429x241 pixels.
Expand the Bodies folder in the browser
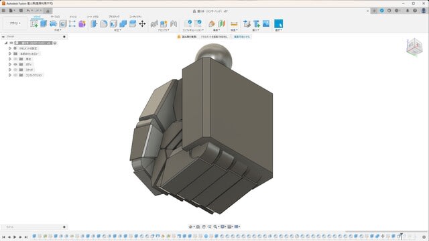pyautogui.click(x=10, y=64)
